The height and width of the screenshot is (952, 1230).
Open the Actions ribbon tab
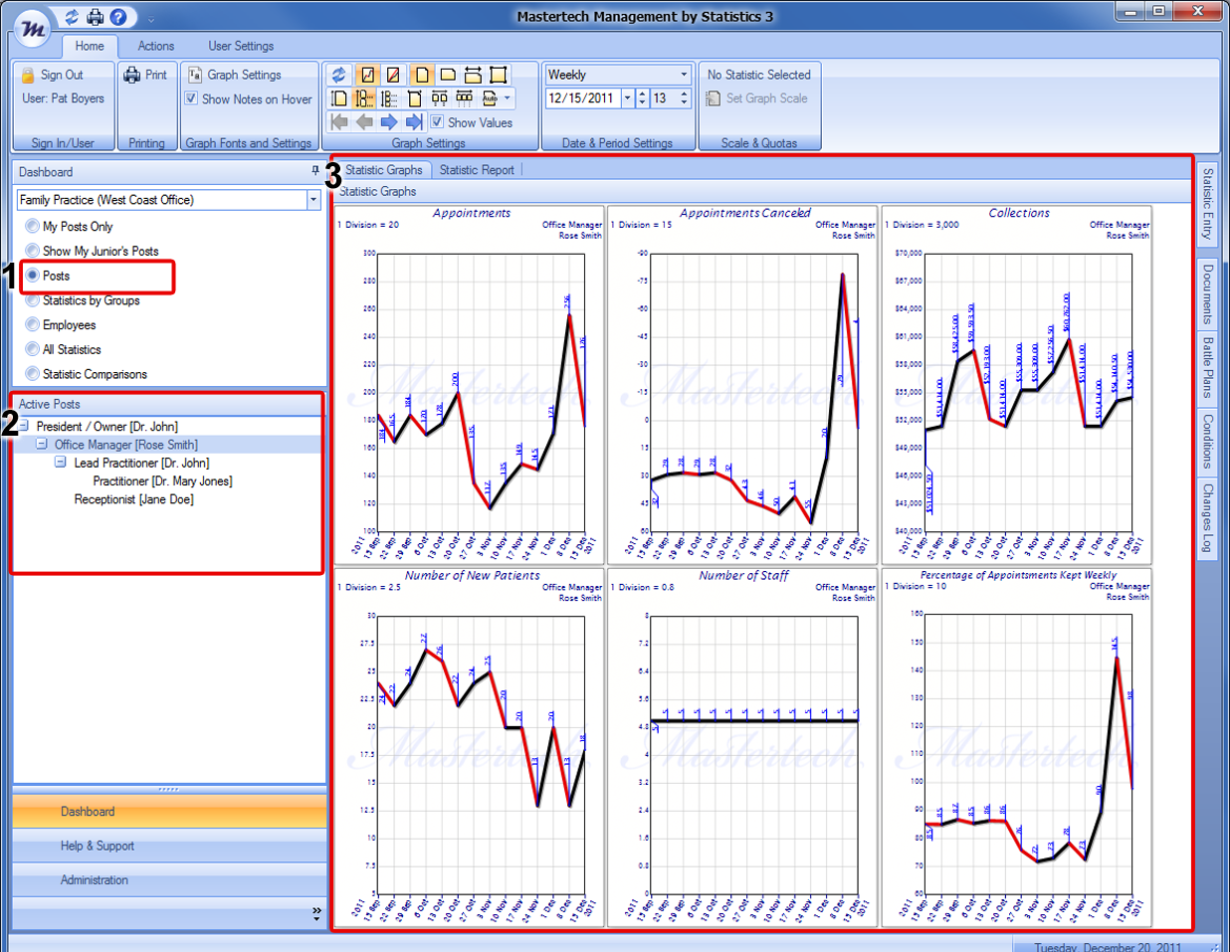pos(156,46)
